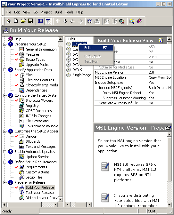The image size is (174, 215).
Task: Click the Features tree icon
Action: [21, 54]
